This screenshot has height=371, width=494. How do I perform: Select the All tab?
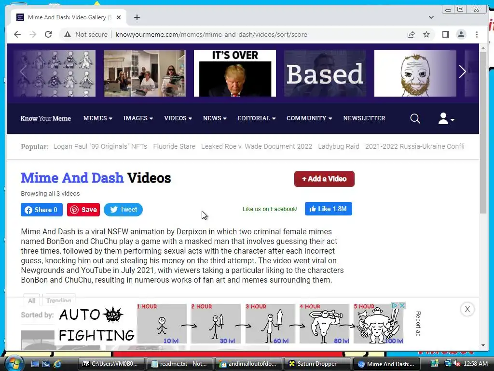[x=31, y=300]
